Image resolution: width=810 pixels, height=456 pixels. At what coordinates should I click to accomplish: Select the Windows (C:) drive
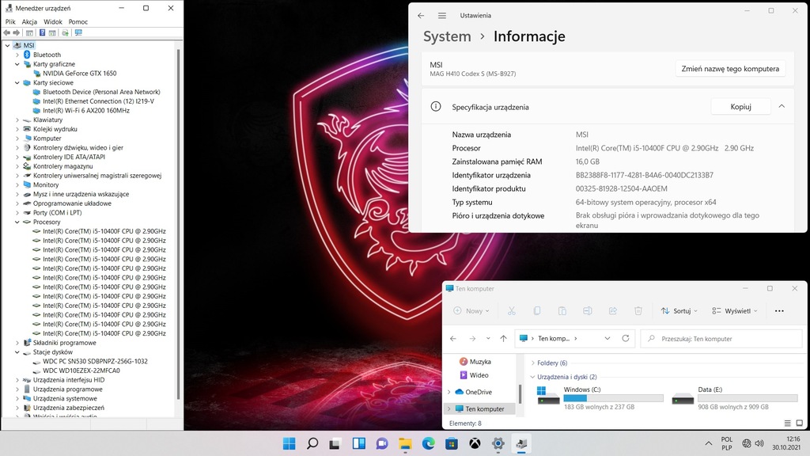click(x=600, y=397)
